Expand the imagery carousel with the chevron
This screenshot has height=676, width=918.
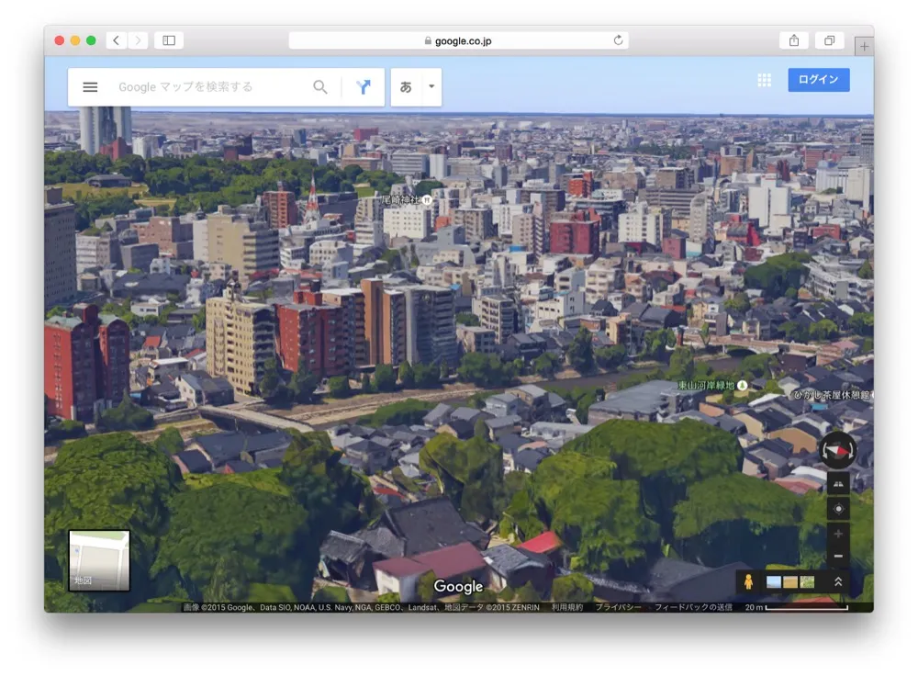tap(838, 582)
